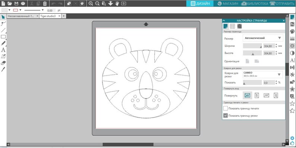This screenshot has width=296, height=148.
Task: Select the normal 'ab' view rotation
Action: coord(247,95)
